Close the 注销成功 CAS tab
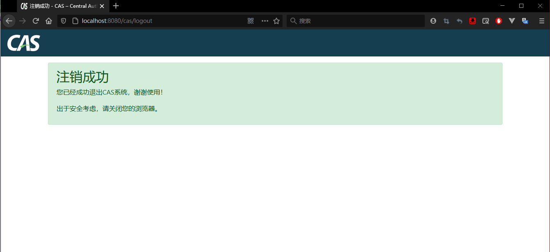The width and height of the screenshot is (550, 252). (102, 6)
